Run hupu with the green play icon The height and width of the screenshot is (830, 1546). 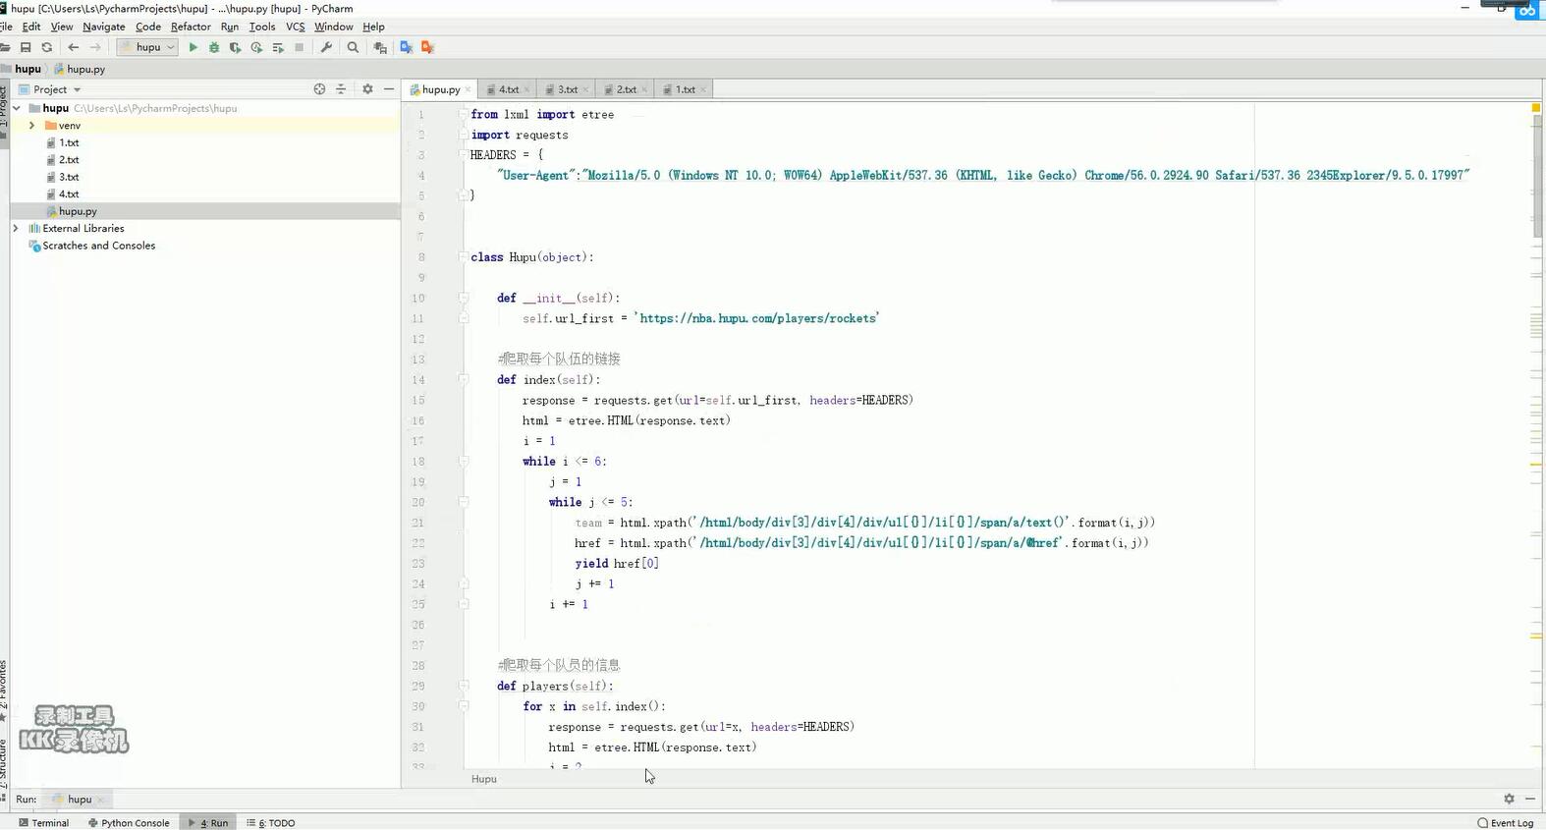[193, 47]
